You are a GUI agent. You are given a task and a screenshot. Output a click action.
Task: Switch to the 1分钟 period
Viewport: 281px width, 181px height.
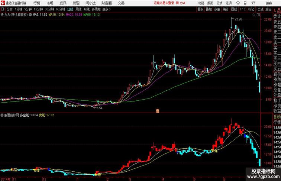pos(19,9)
